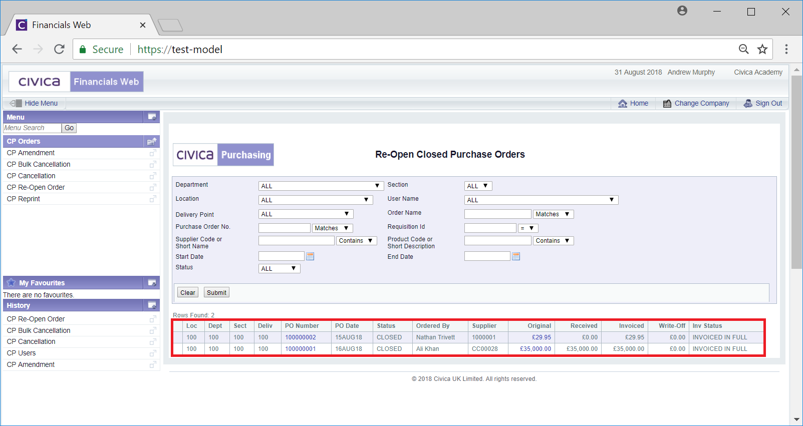Click the My Favourites star icon
The image size is (803, 426).
point(12,282)
